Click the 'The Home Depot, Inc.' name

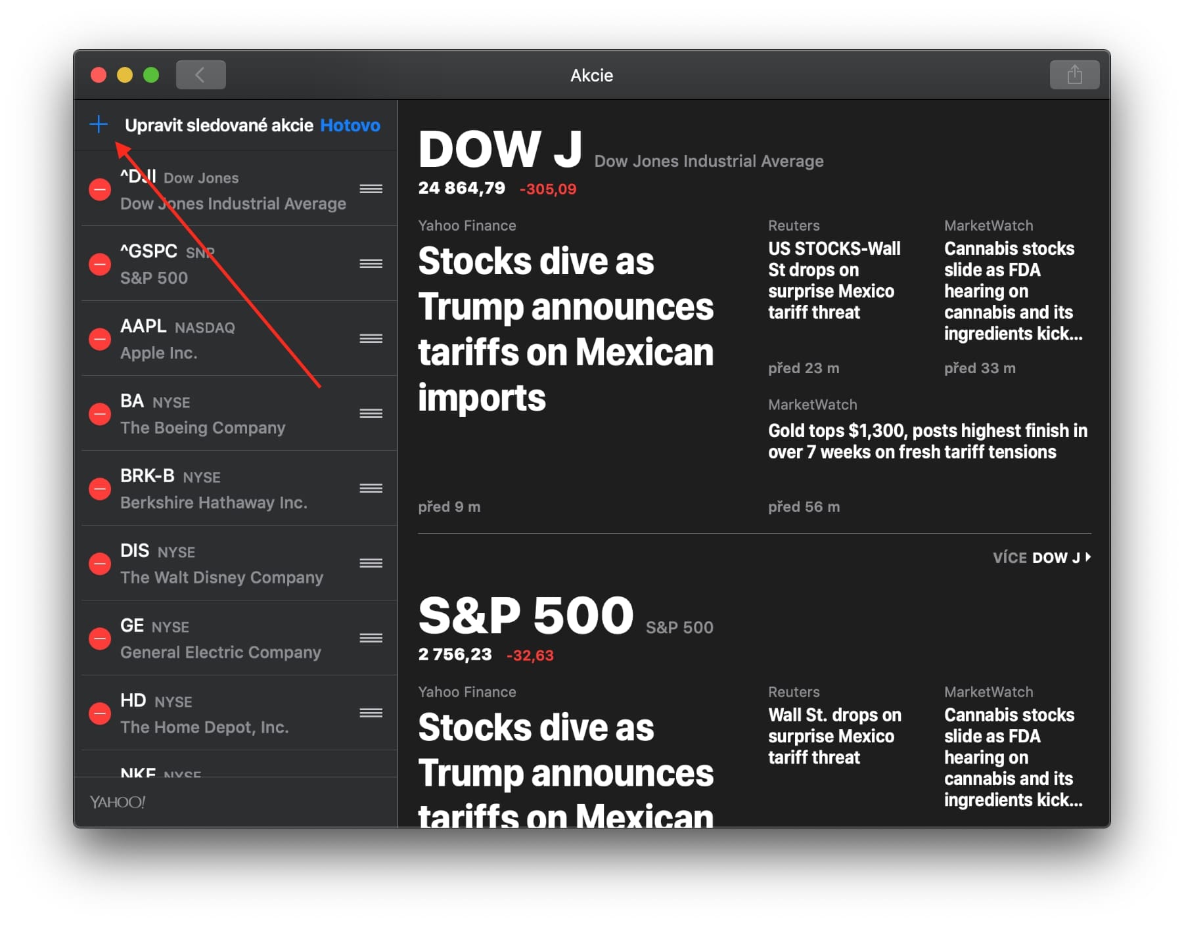pos(204,727)
